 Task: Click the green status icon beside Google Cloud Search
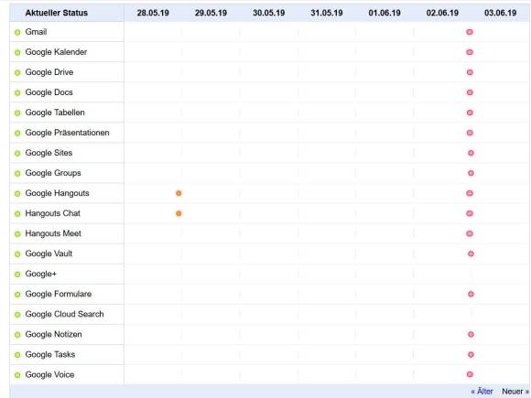[x=17, y=315]
